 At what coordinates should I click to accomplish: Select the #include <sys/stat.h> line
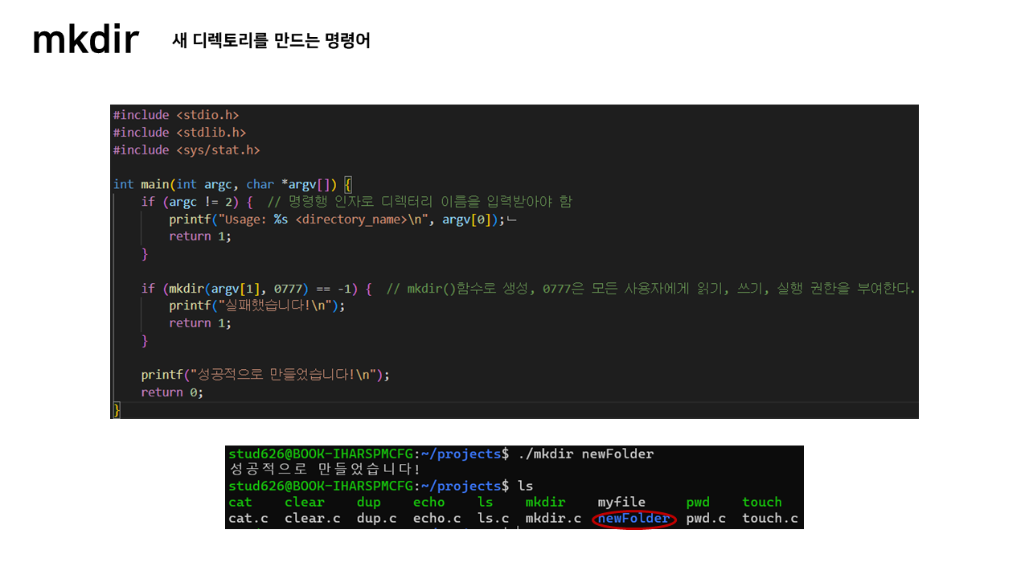[187, 150]
